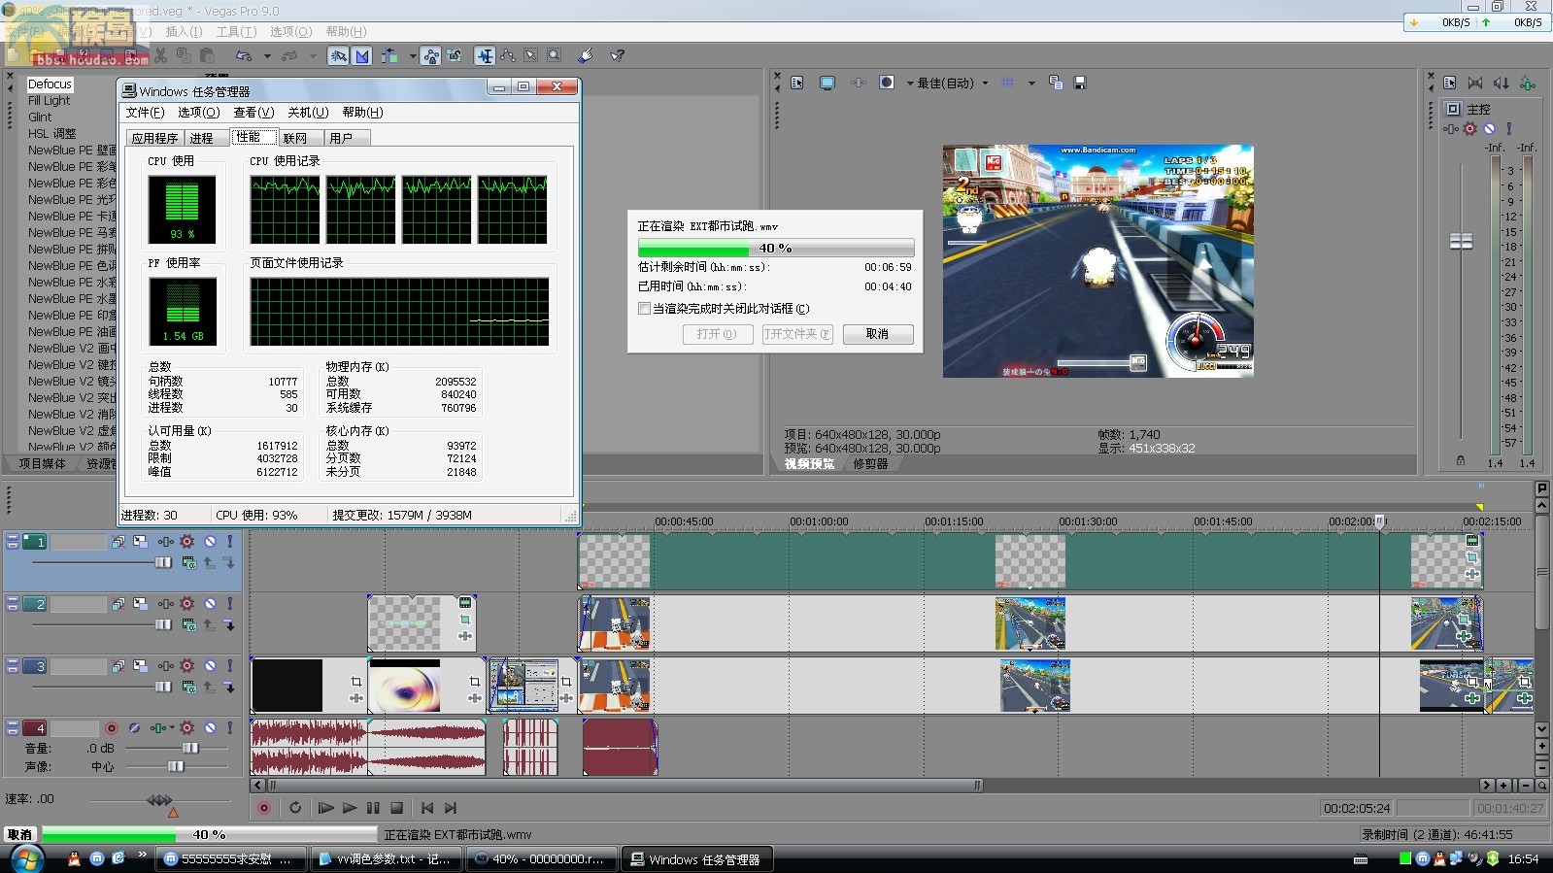Viewport: 1553px width, 873px height.
Task: Switch to 修剪器 tab in Vegas
Action: 870,464
